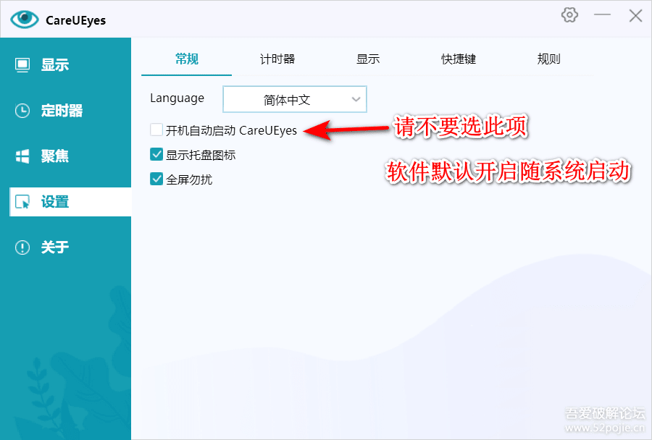Enable 开机自动启动 CareUEyes checkbox
Viewport: 652px width, 440px height.
point(156,130)
